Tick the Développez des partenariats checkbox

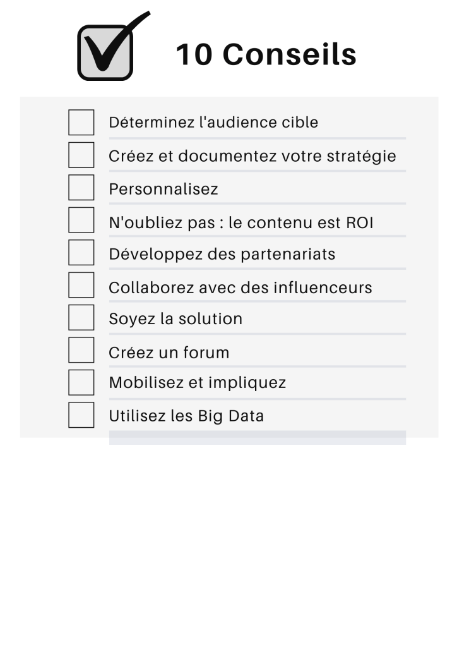(x=81, y=253)
